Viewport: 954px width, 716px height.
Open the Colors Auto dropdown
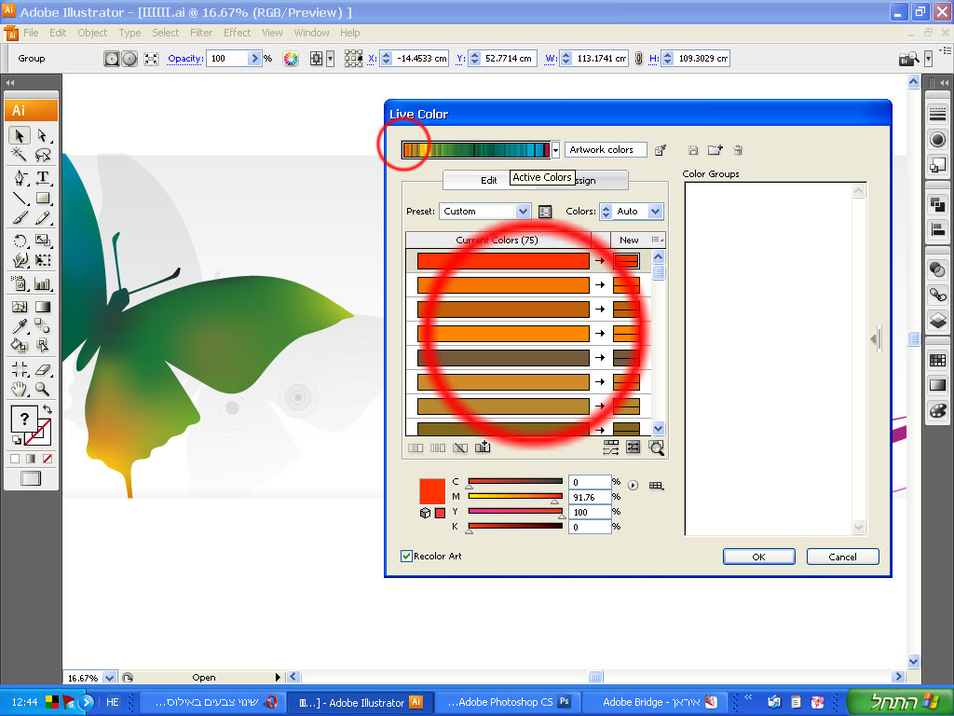655,212
